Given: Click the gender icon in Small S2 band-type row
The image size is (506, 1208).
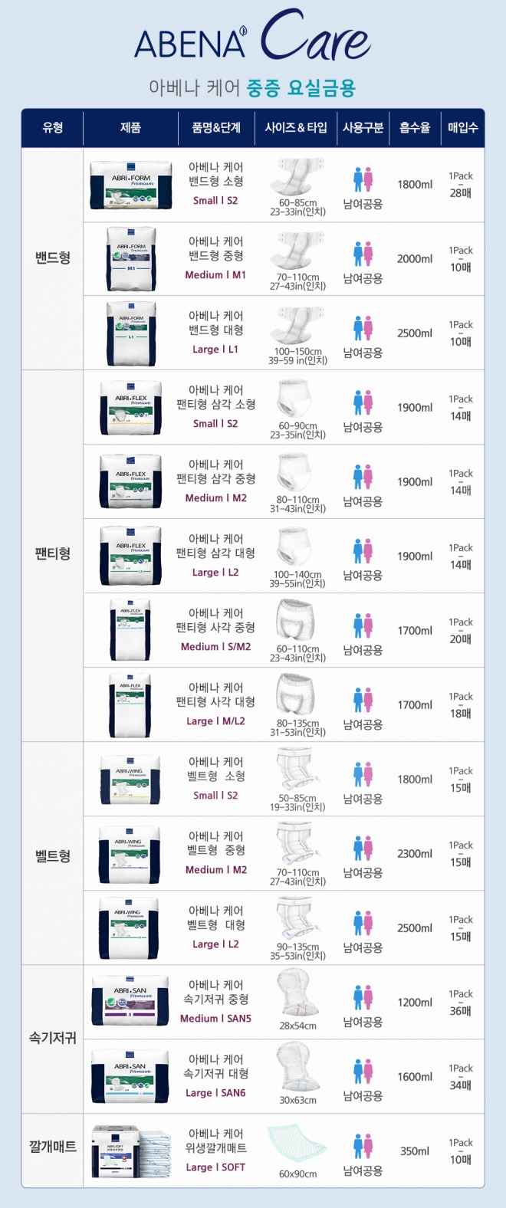Looking at the screenshot, I should [363, 179].
